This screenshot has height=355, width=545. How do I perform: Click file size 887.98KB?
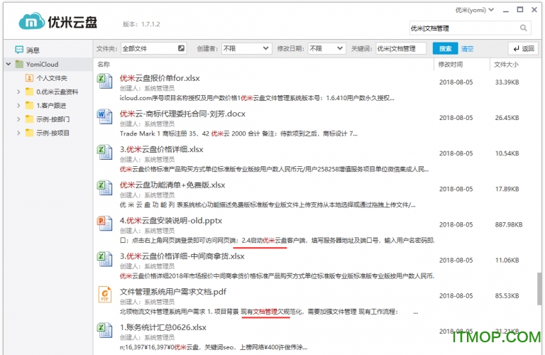509,224
